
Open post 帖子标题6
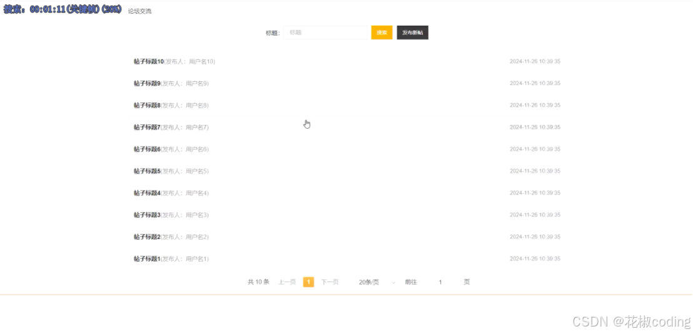pyautogui.click(x=147, y=149)
